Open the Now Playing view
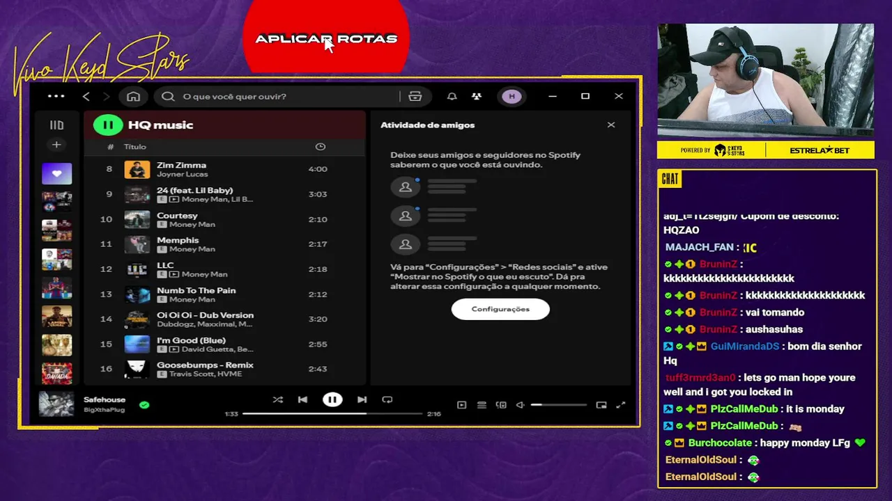Screen dimensions: 892x501 [461, 405]
